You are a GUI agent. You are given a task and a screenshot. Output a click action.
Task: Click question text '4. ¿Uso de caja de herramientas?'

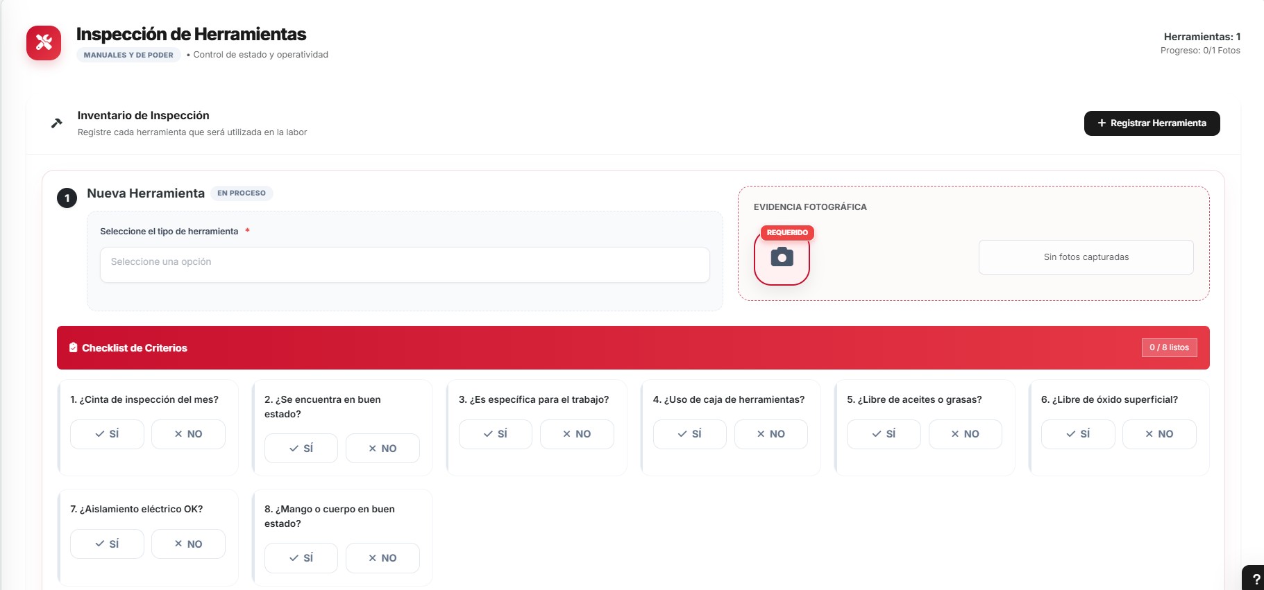729,399
